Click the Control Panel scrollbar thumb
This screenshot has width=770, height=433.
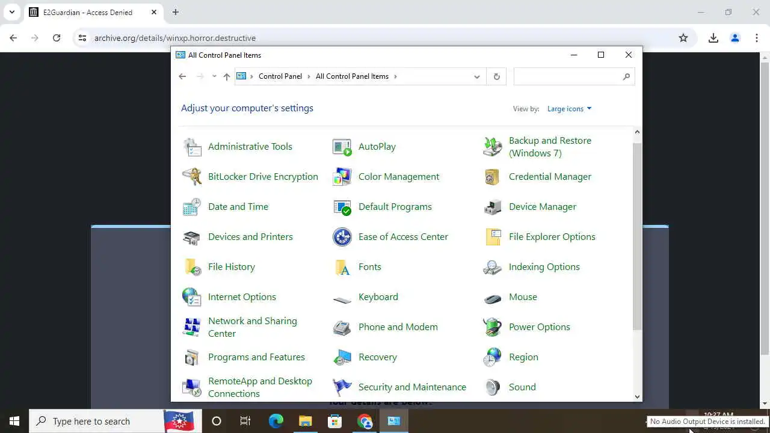point(637,236)
